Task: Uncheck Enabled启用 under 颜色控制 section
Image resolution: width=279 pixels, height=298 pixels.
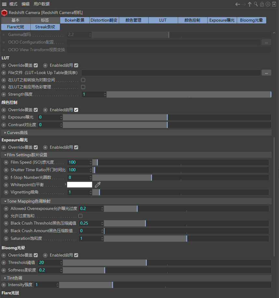Action: point(76,110)
